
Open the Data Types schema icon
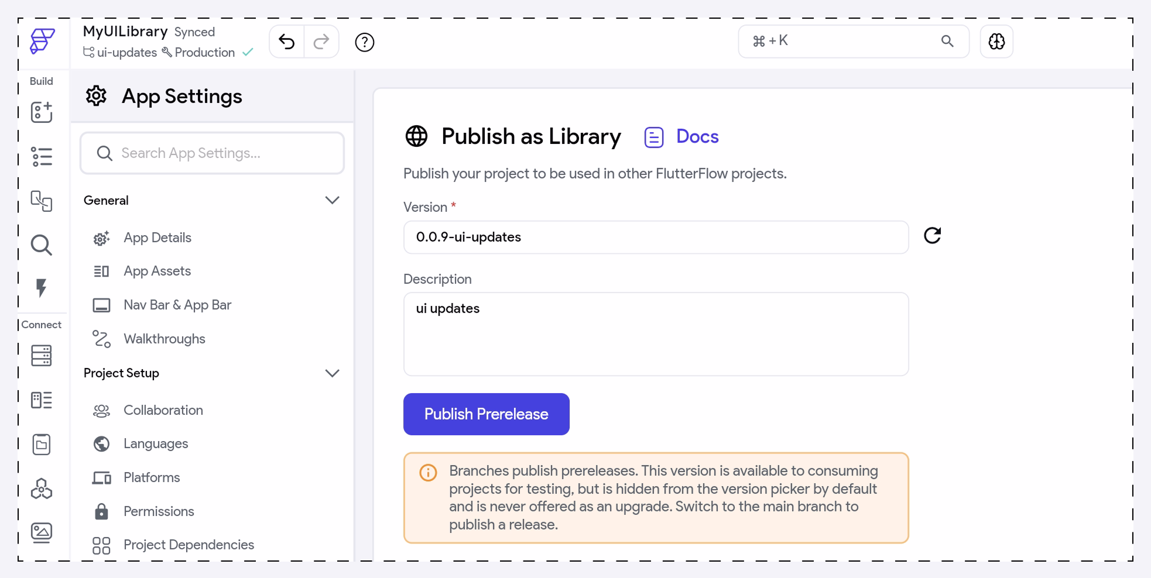click(x=42, y=400)
